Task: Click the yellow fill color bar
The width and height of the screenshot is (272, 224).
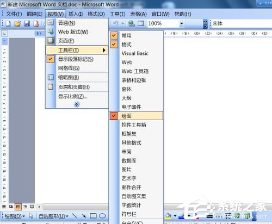Action: click(x=168, y=218)
